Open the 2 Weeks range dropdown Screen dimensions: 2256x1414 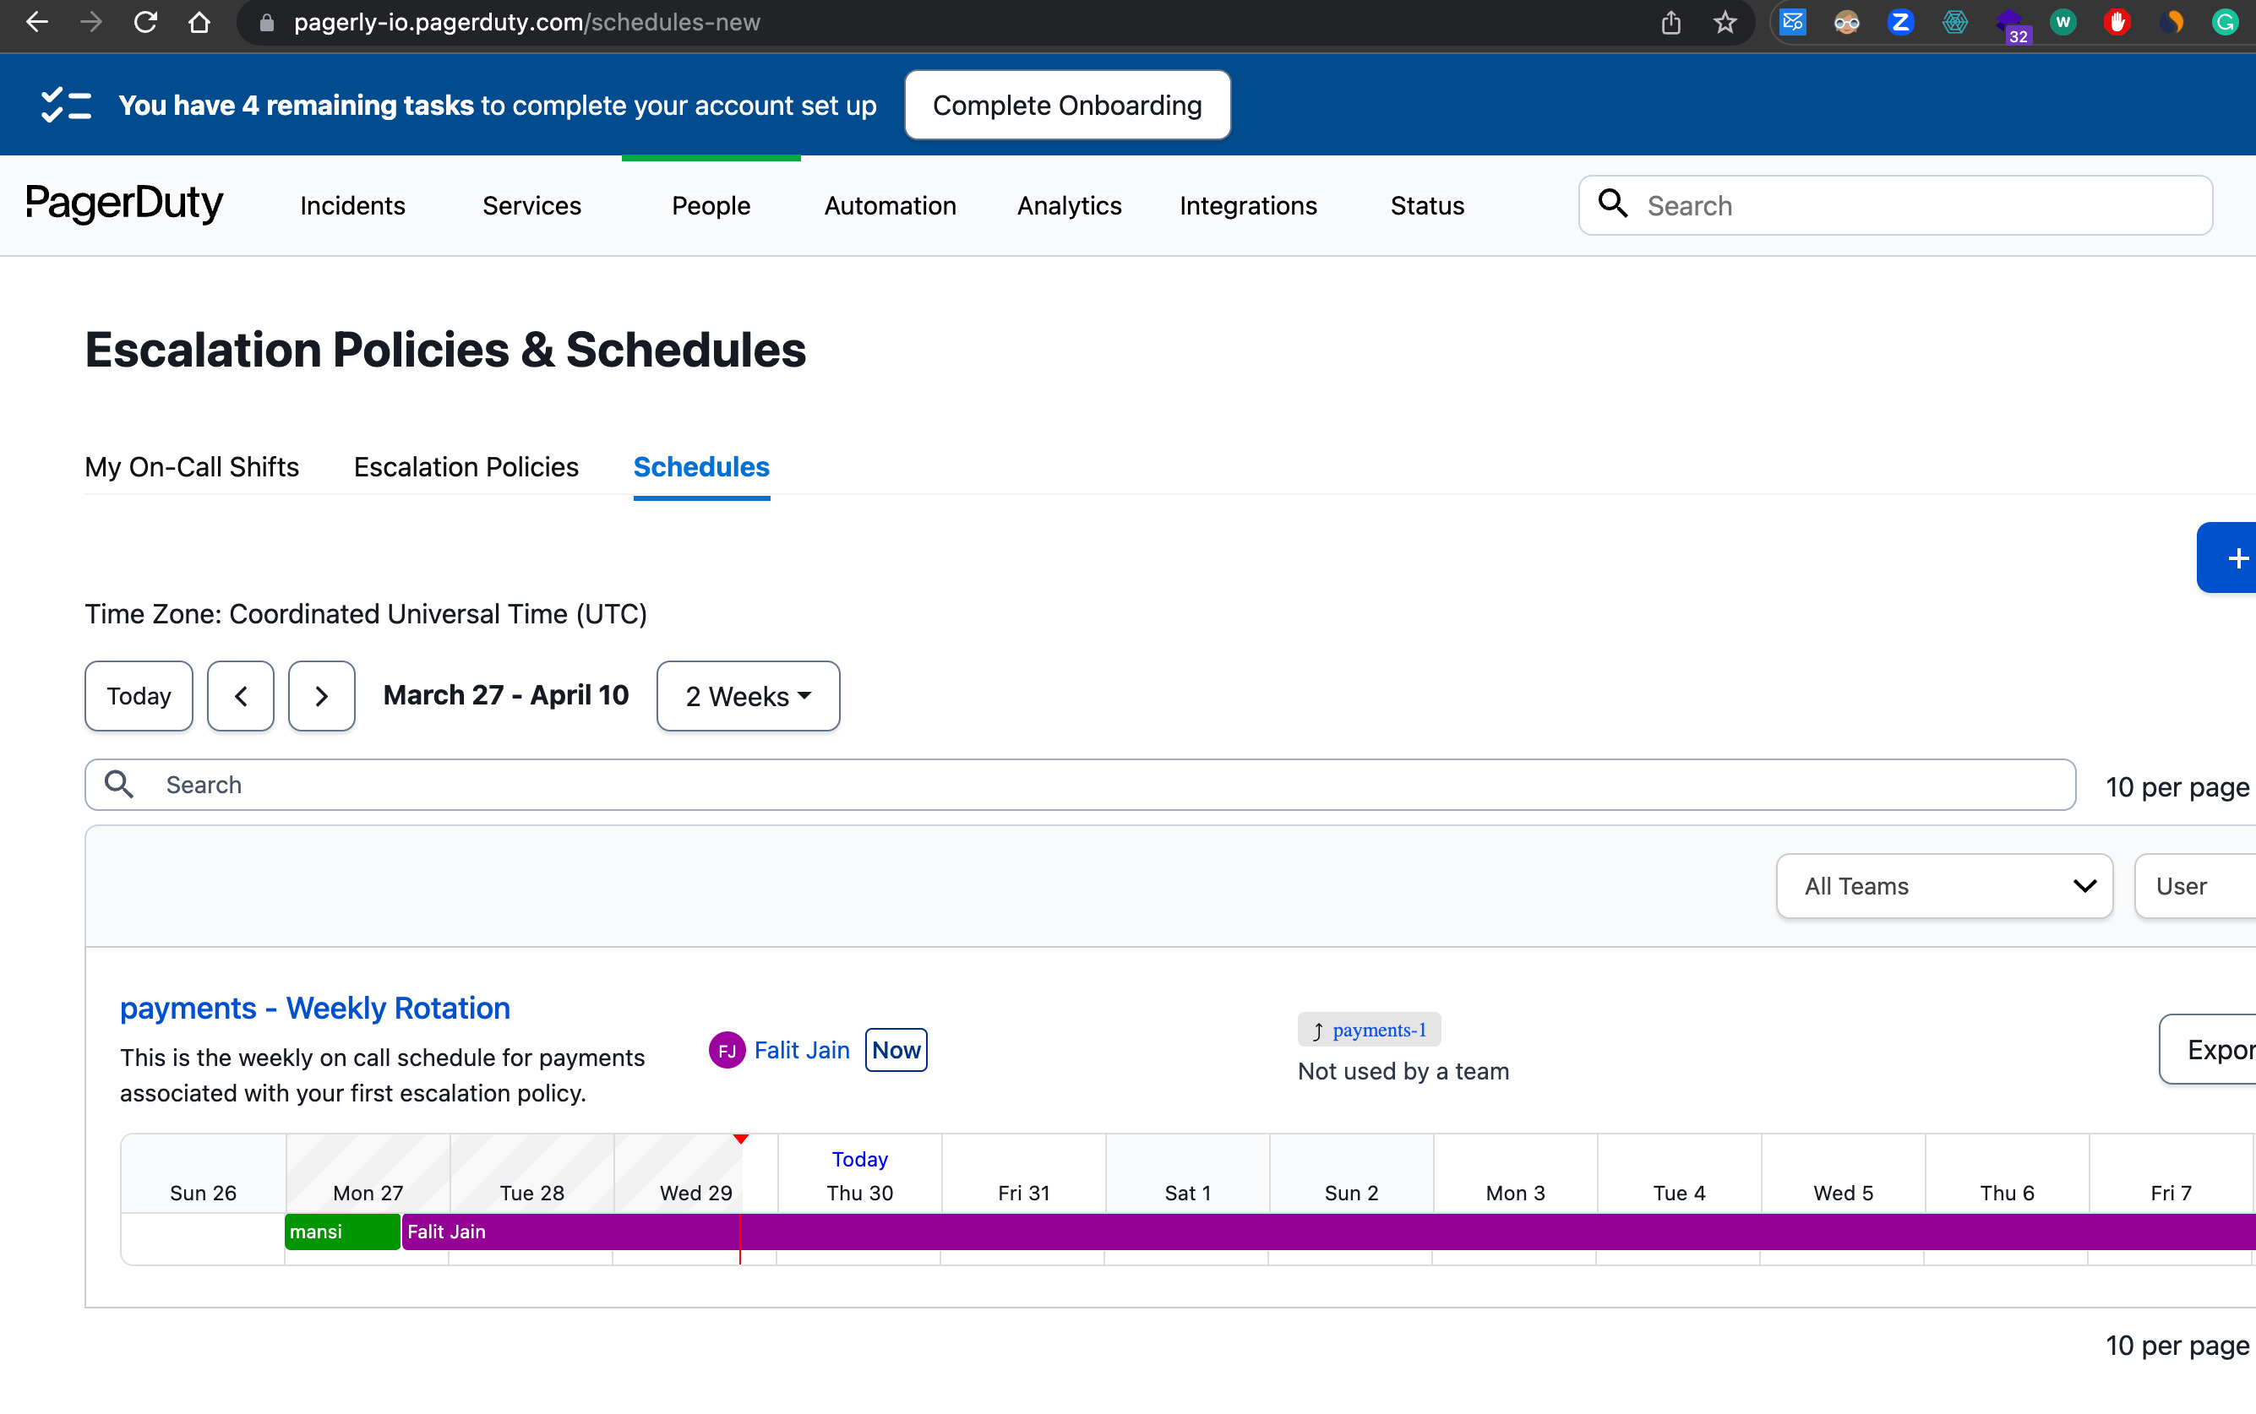(749, 696)
